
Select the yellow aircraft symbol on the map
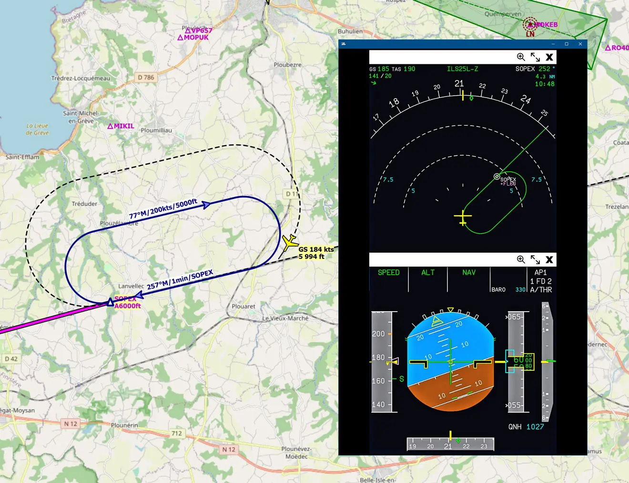pyautogui.click(x=289, y=242)
